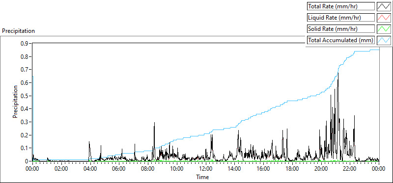Click the 14:00 time axis label
Image resolution: width=393 pixels, height=183 pixels.
[x=235, y=169]
